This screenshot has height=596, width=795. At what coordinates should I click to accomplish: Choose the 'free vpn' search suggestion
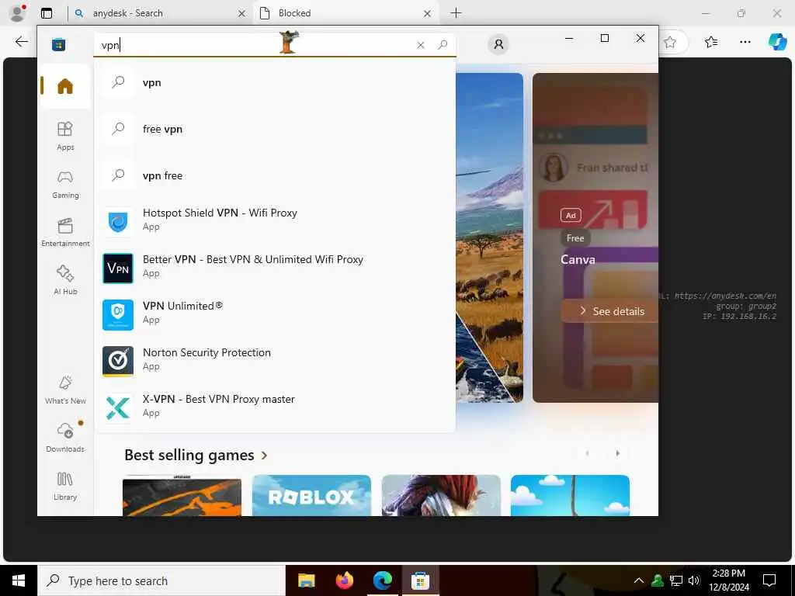pos(275,129)
